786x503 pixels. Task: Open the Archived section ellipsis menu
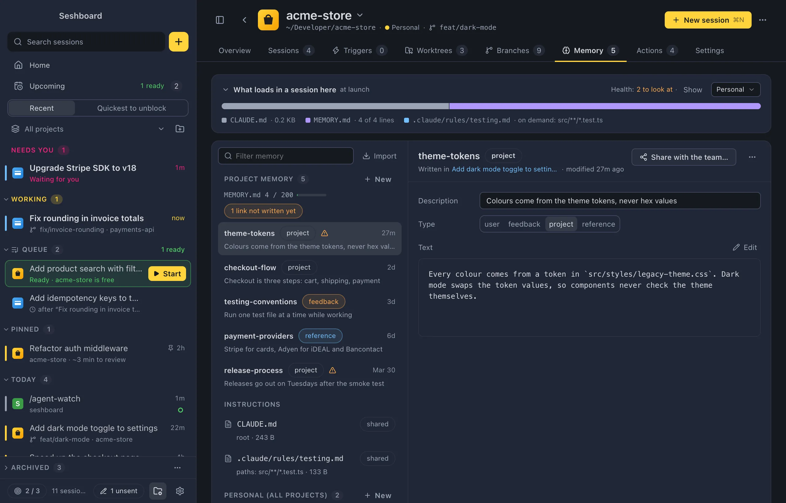(x=177, y=467)
